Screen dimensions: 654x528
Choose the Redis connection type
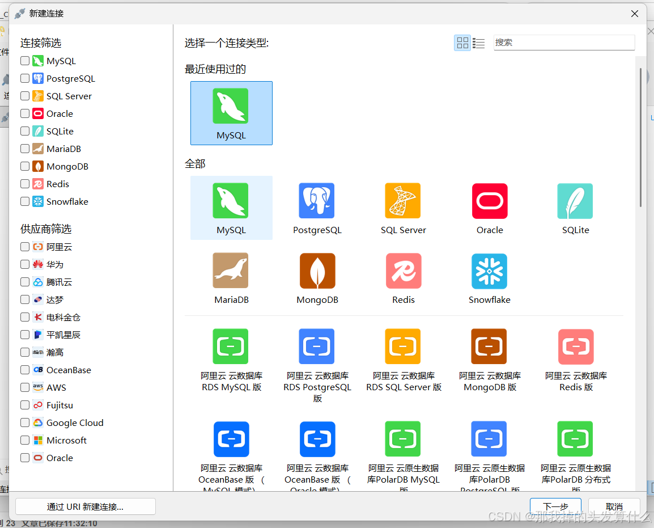coord(404,278)
